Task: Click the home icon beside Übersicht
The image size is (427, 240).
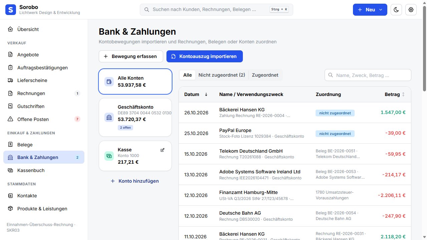Action: tap(11, 29)
